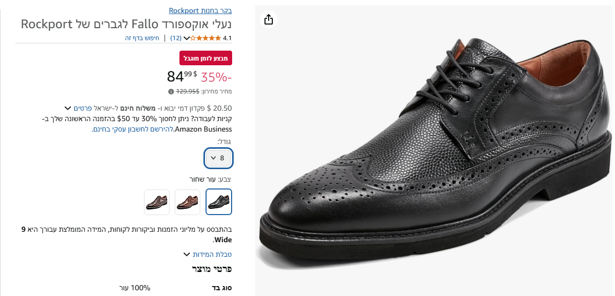Click the $84.99 sale price
Image resolution: width=615 pixels, height=296 pixels.
[x=182, y=77]
